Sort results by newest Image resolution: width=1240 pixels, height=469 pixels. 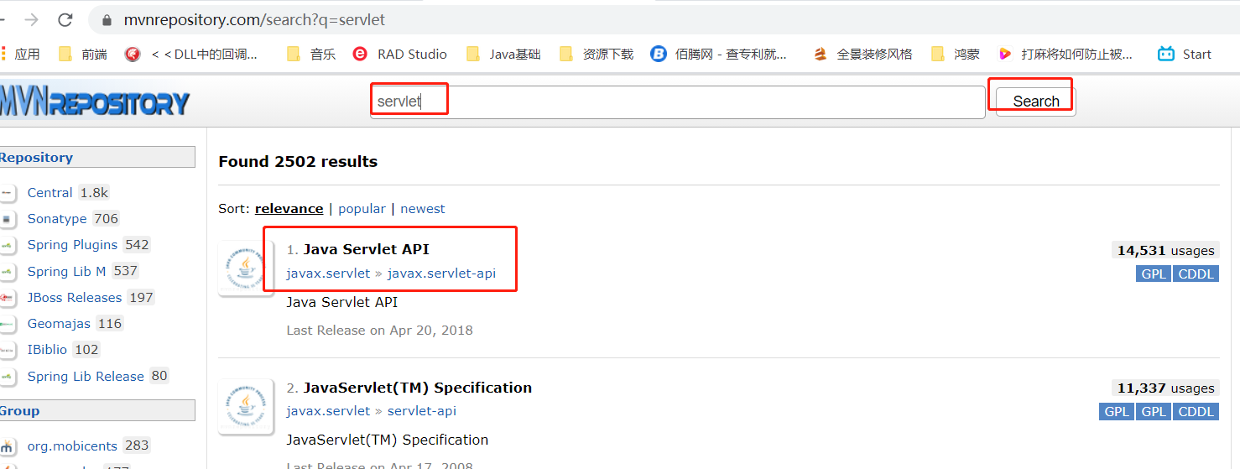coord(423,209)
